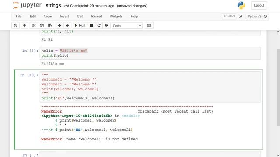
Task: Open the Cell menu
Action: coord(80,17)
